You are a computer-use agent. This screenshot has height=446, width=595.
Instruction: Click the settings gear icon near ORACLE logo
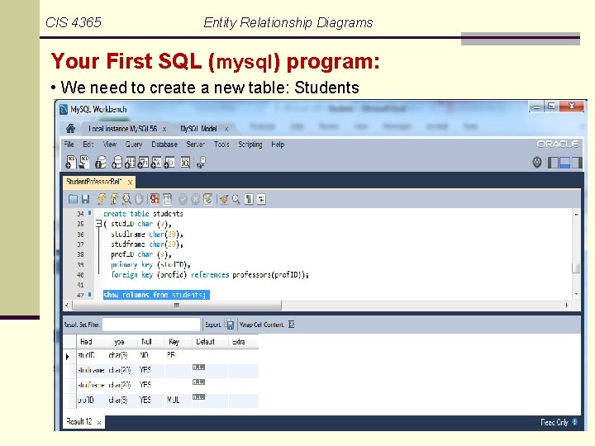pyautogui.click(x=537, y=163)
